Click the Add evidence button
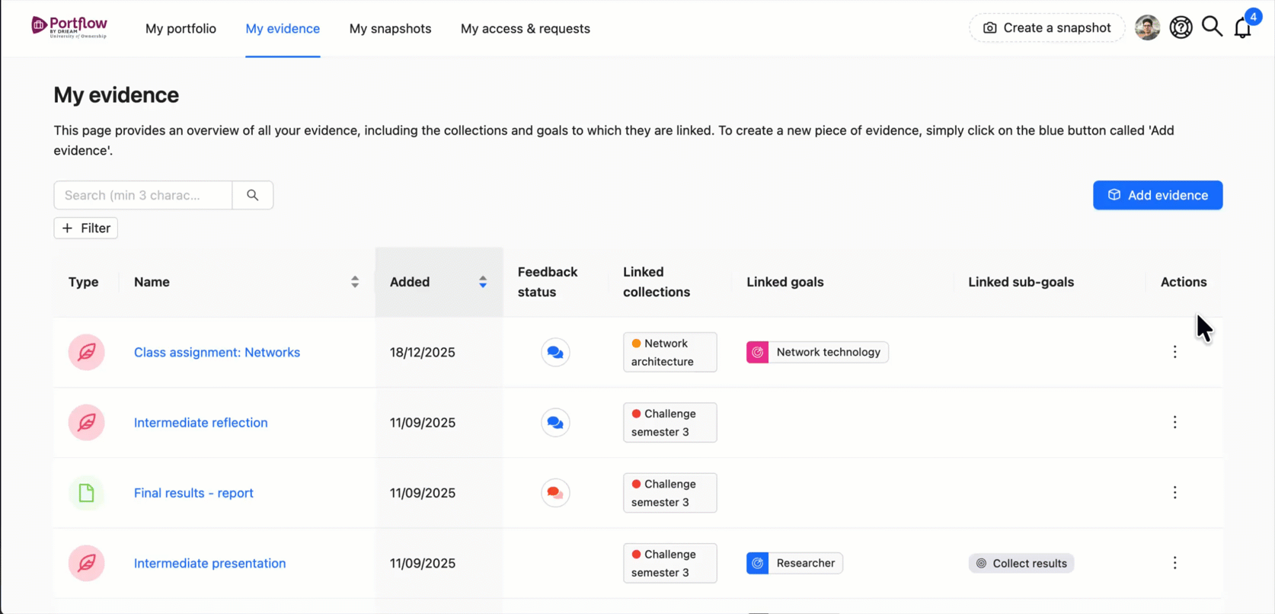Screen dimensions: 1275x614 [x=1158, y=195]
